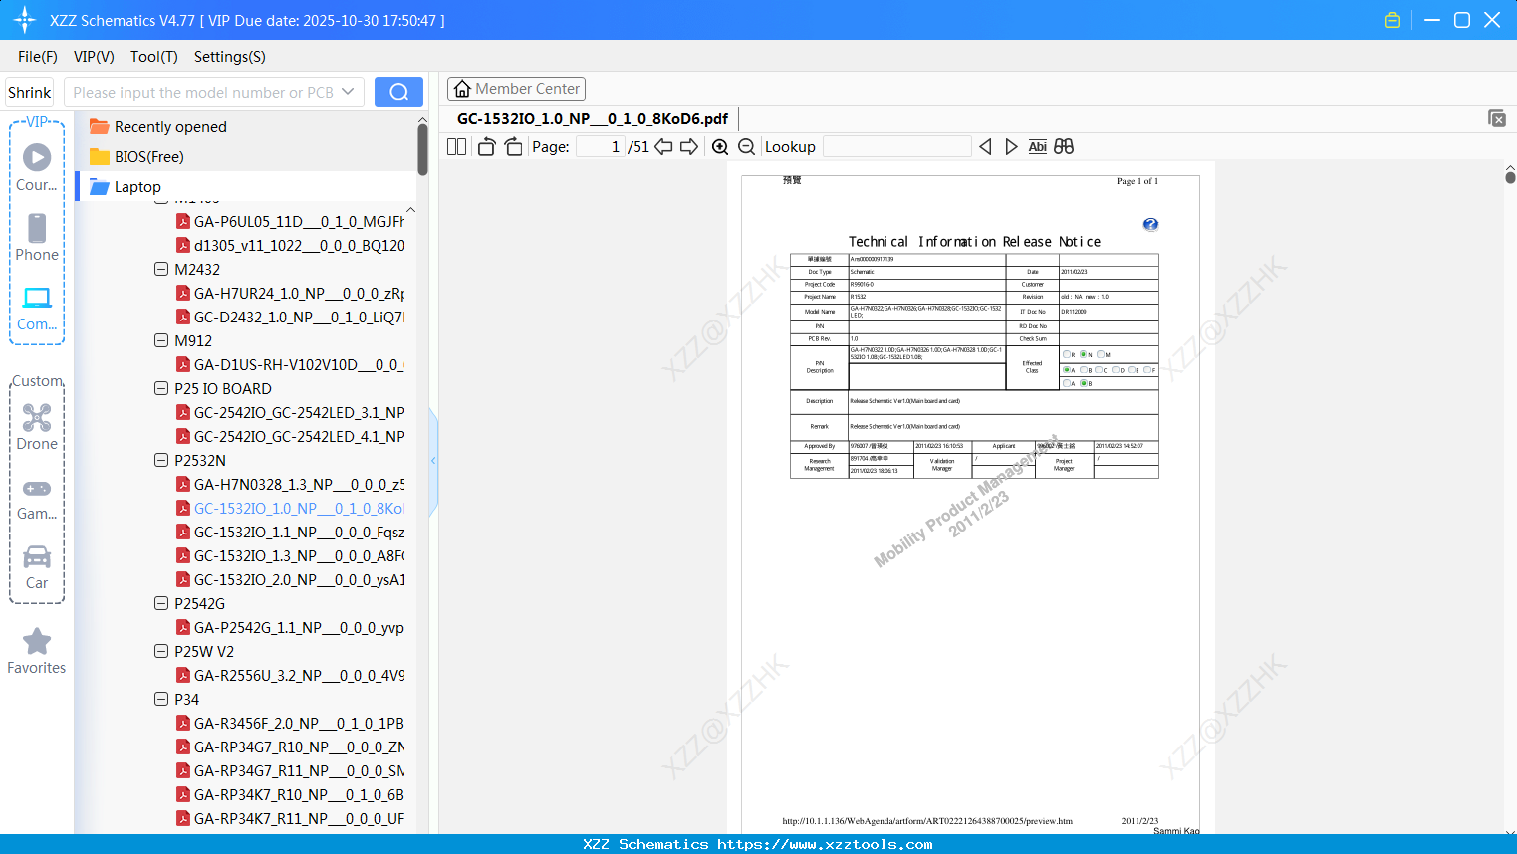Viewport: 1517px width, 854px height.
Task: Open GC-2542IO_GC-2542LED_3.1_NP file
Action: click(x=290, y=412)
